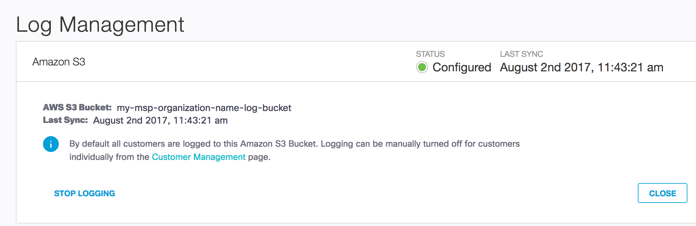Viewport: 696px width, 226px height.
Task: Stop logging to the S3 bucket
Action: (x=85, y=193)
